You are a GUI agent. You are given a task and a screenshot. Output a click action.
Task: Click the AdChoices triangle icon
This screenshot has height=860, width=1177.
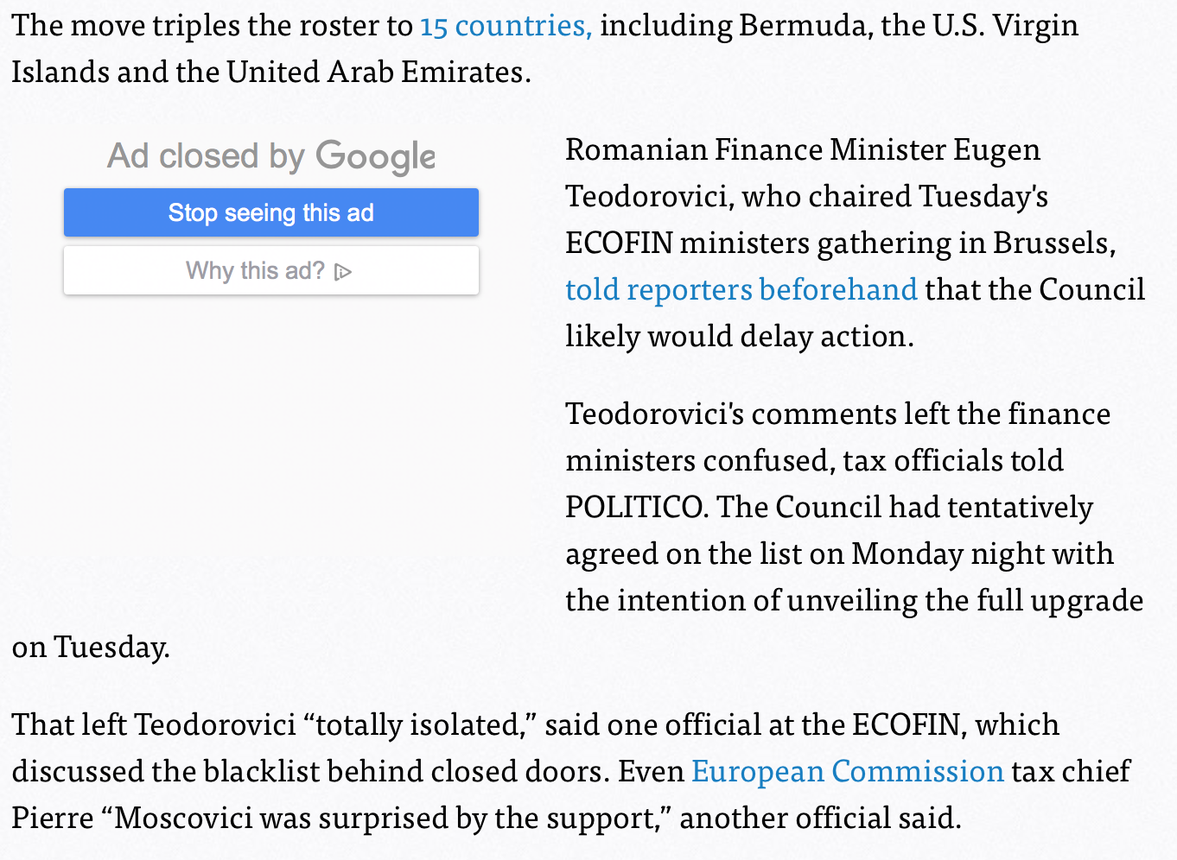pyautogui.click(x=343, y=272)
